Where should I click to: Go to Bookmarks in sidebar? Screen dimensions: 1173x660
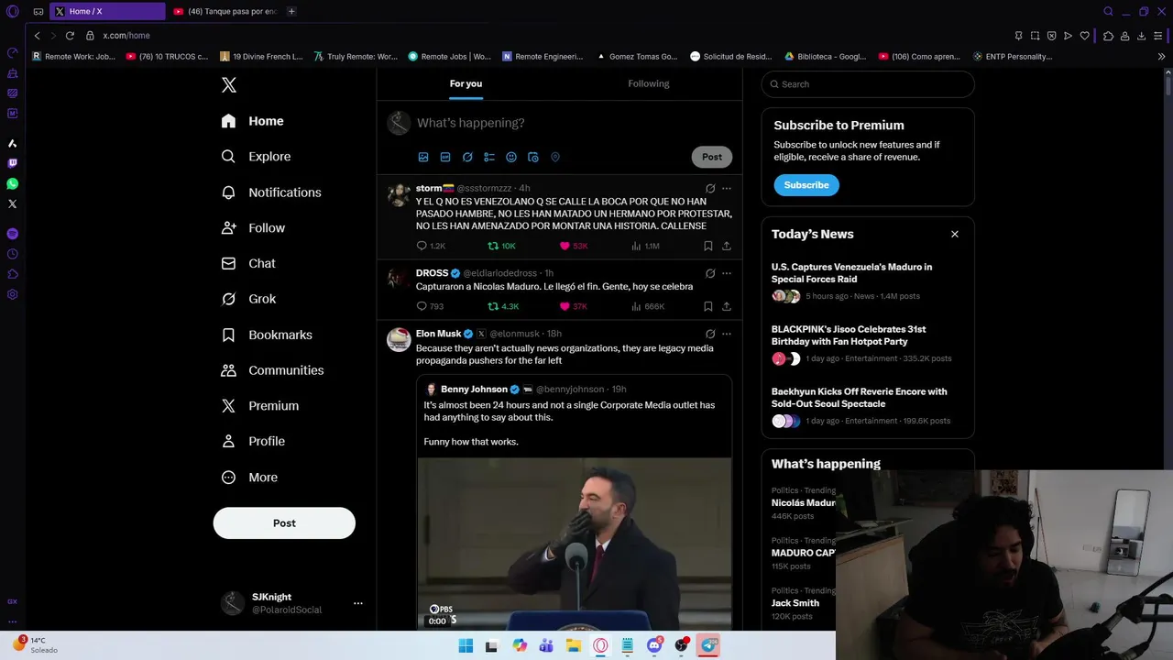267,335
